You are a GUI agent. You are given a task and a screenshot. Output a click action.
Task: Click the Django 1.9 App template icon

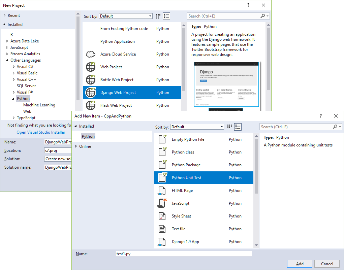[162, 241]
